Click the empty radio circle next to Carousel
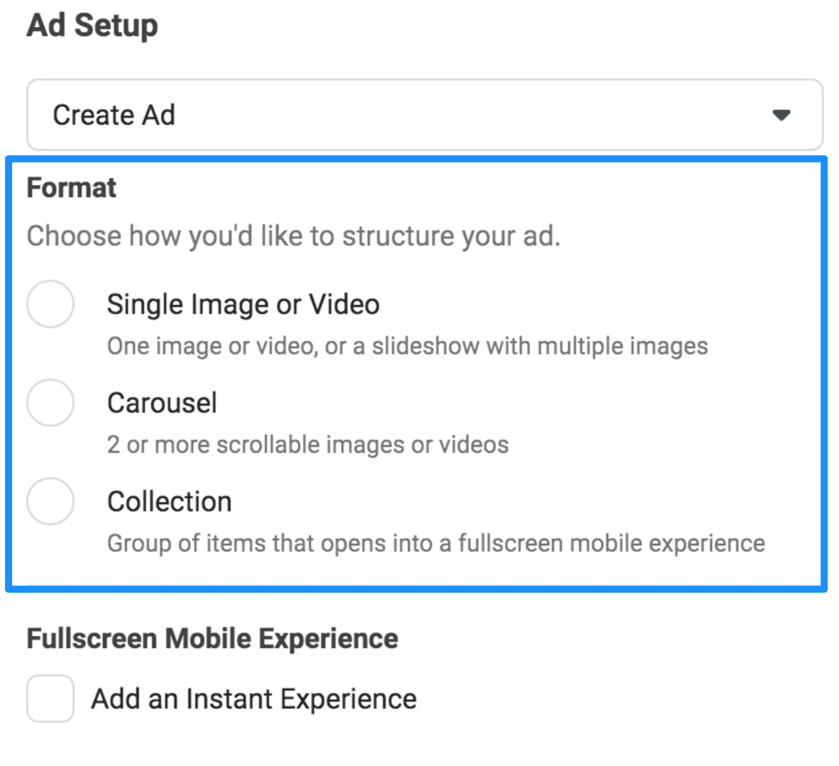839x766 pixels. [50, 403]
